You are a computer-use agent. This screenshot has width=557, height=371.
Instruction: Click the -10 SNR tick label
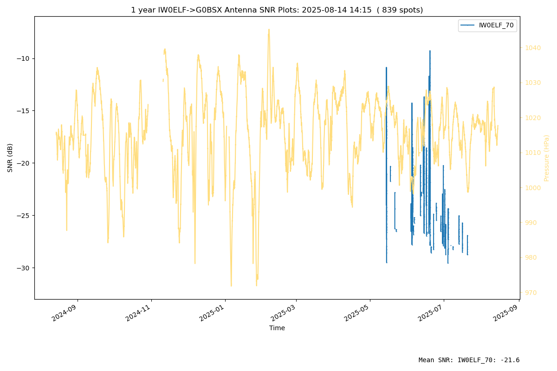pyautogui.click(x=24, y=58)
